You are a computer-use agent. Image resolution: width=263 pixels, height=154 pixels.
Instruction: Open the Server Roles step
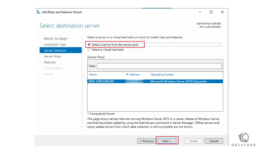52,56
